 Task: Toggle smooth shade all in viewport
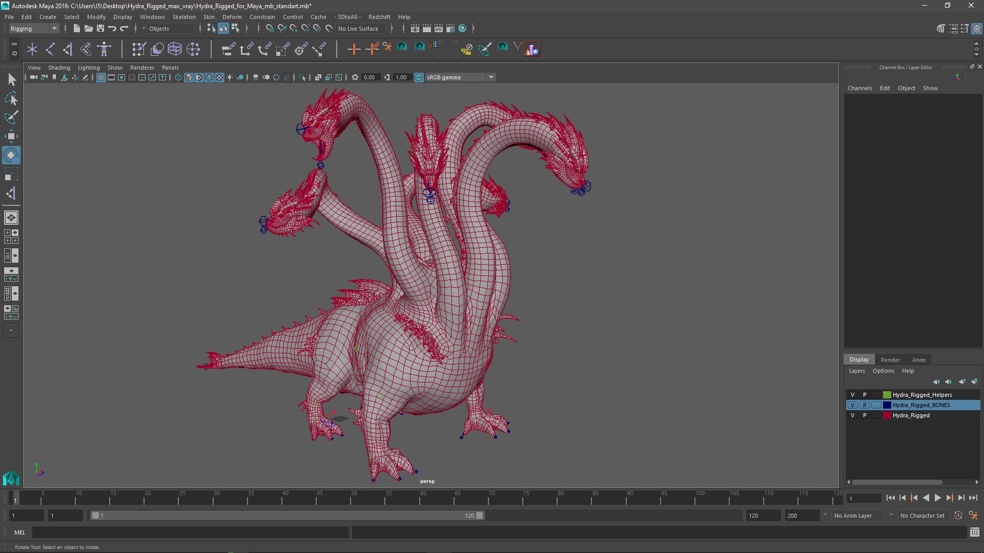189,77
